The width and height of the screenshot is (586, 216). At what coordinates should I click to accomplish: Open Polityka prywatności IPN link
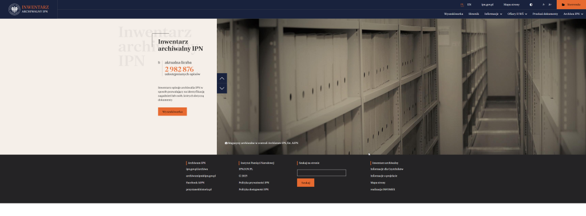point(254,183)
